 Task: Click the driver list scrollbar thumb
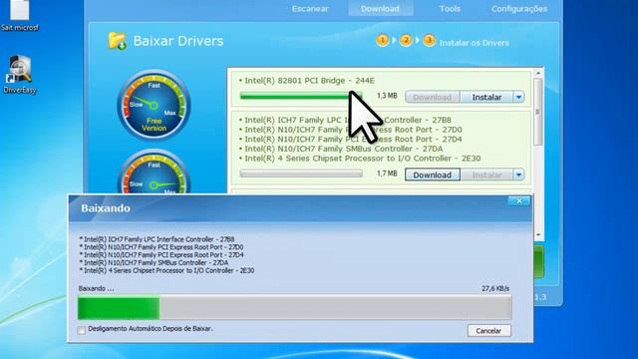point(538,112)
